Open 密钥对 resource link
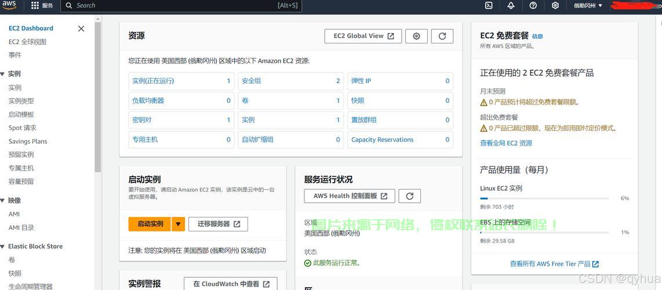 [x=142, y=120]
